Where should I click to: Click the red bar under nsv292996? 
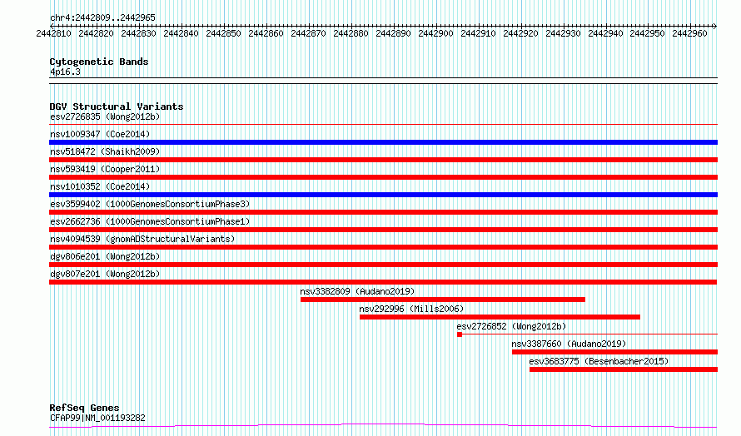point(500,317)
